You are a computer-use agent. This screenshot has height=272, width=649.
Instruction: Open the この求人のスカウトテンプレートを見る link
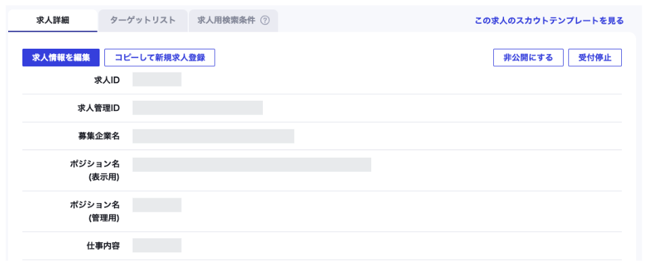[x=549, y=21]
